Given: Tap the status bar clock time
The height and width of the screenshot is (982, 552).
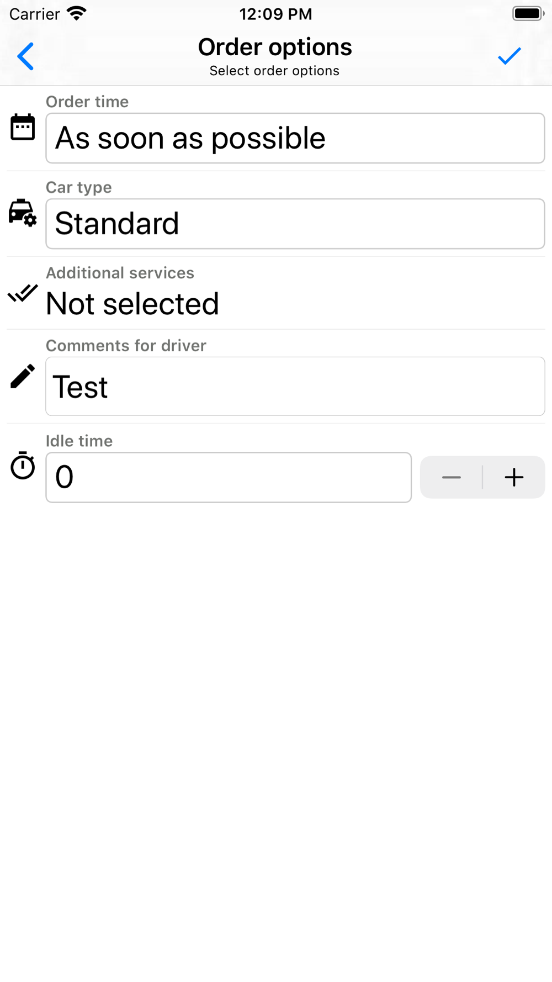Looking at the screenshot, I should pos(275,14).
